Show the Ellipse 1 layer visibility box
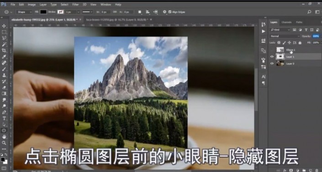This screenshot has width=322, height=172. click(272, 50)
